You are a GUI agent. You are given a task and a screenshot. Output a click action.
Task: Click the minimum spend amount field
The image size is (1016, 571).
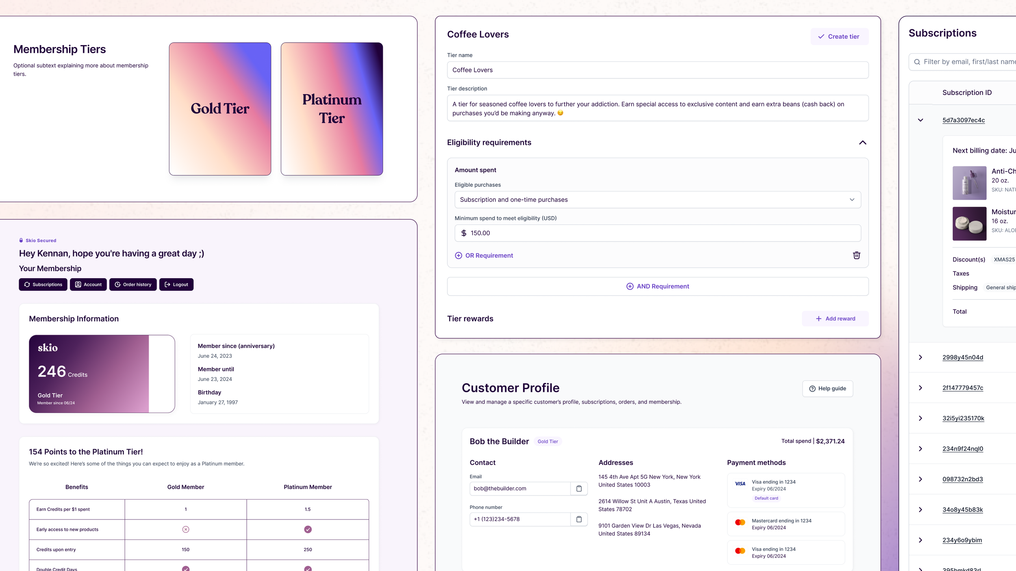pos(657,233)
